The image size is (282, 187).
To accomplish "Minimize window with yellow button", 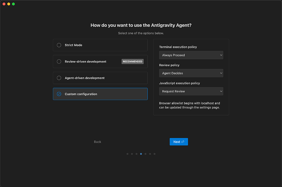I will tap(9, 4).
